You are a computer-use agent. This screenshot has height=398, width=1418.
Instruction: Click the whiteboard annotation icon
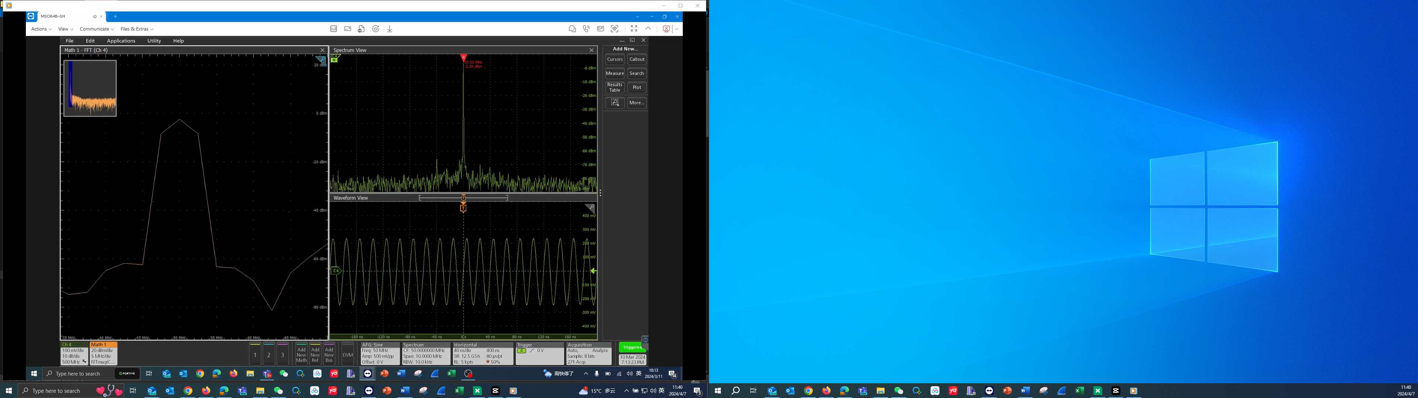pyautogui.click(x=600, y=29)
